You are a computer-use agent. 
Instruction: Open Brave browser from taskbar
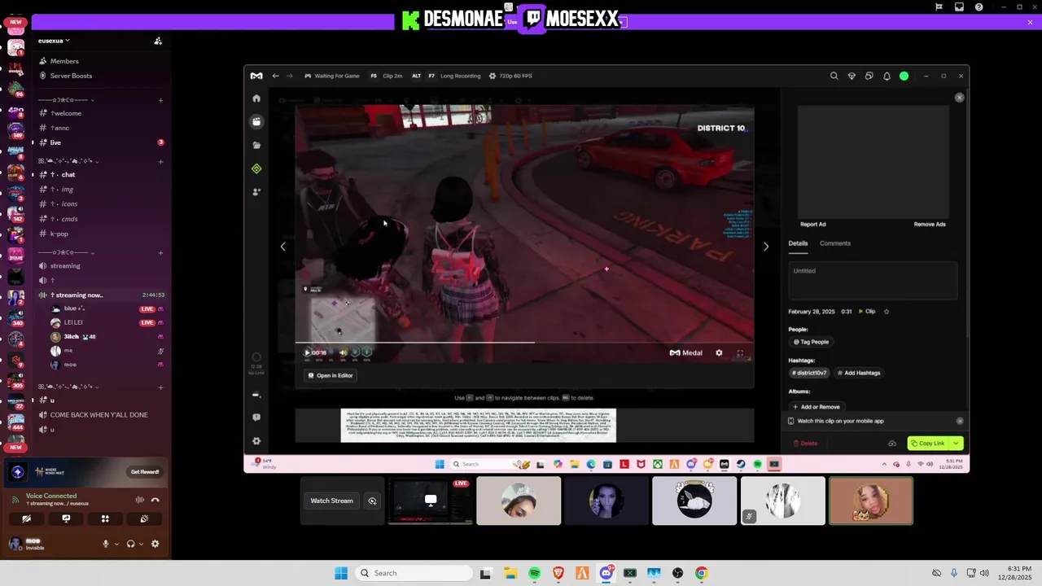[x=558, y=573]
